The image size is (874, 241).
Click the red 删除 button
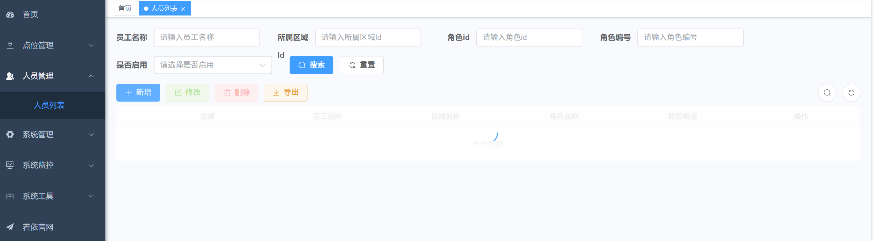tap(237, 93)
